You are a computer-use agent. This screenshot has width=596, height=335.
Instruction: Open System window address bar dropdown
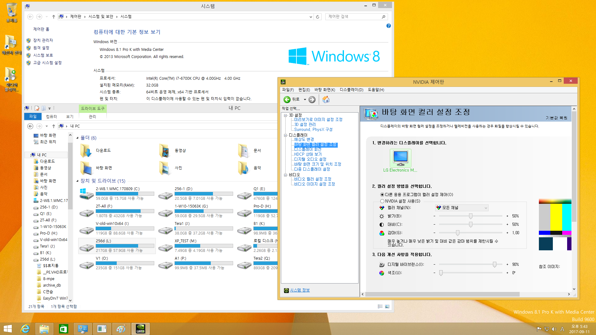pyautogui.click(x=311, y=17)
